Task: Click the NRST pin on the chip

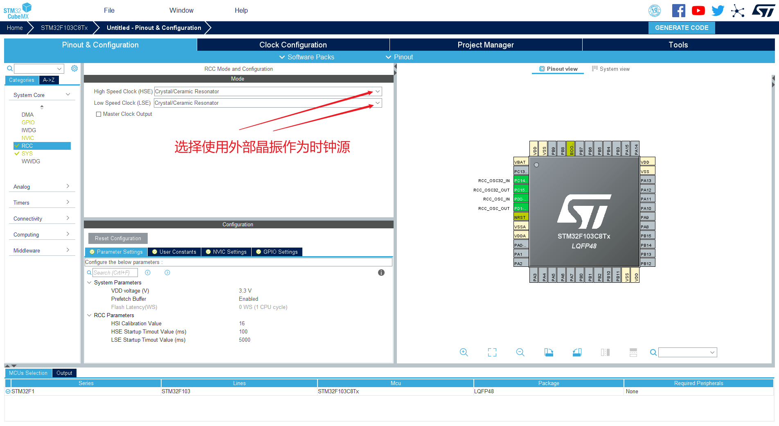Action: (x=521, y=217)
